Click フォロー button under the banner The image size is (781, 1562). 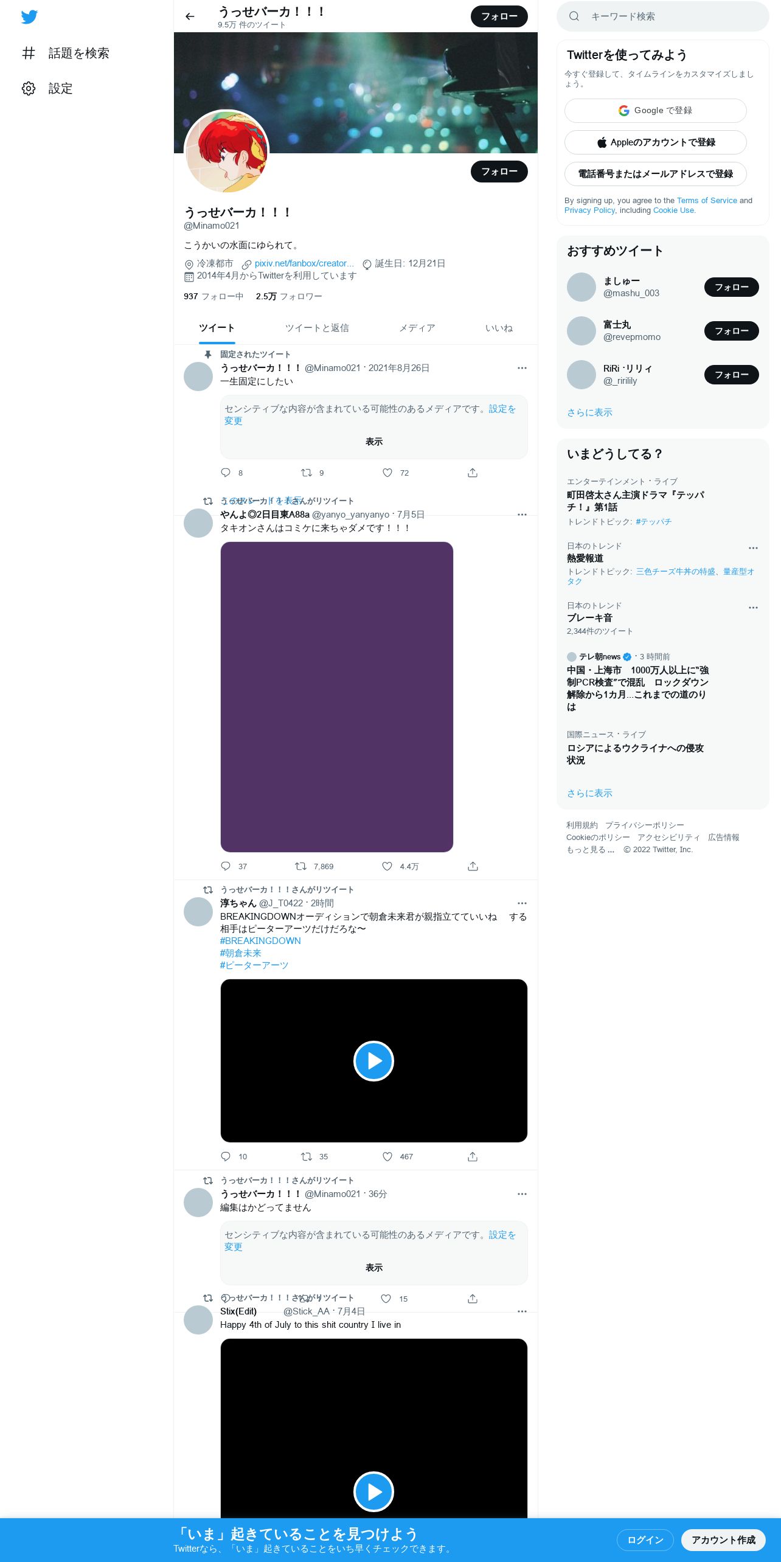[499, 172]
